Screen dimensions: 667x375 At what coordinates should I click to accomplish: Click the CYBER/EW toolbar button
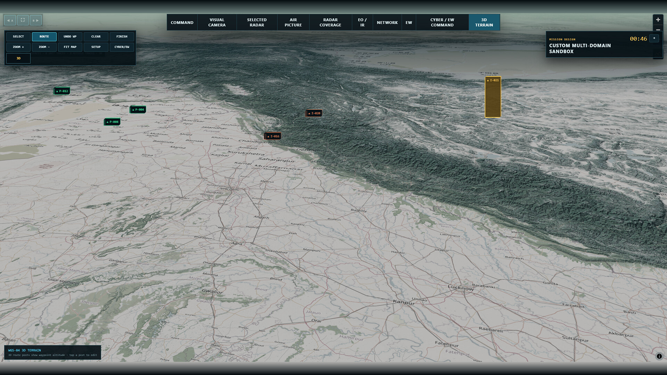point(122,47)
